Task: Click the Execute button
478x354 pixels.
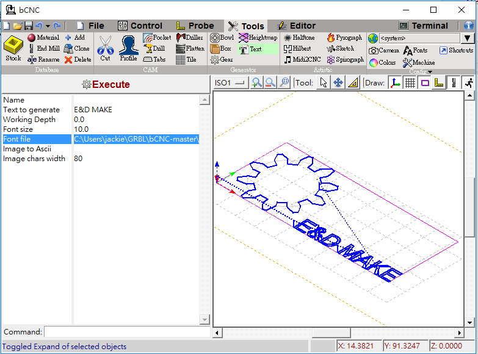Action: [106, 84]
